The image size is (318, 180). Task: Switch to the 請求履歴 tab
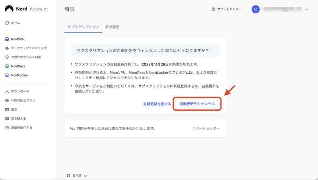tap(112, 27)
